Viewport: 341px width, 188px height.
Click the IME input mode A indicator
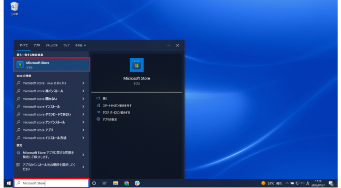pos(307,183)
